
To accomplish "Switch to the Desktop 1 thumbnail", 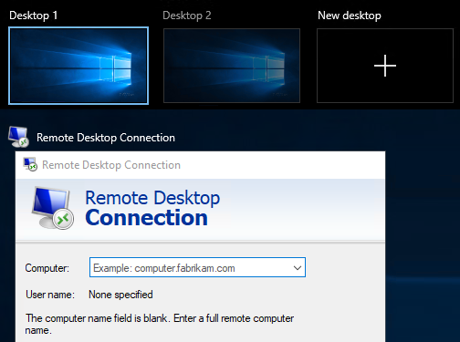I will point(78,66).
